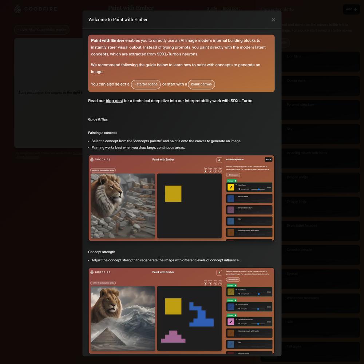This screenshot has height=364, width=364.
Task: Select the White rose blossoms concept
Action: (321, 303)
